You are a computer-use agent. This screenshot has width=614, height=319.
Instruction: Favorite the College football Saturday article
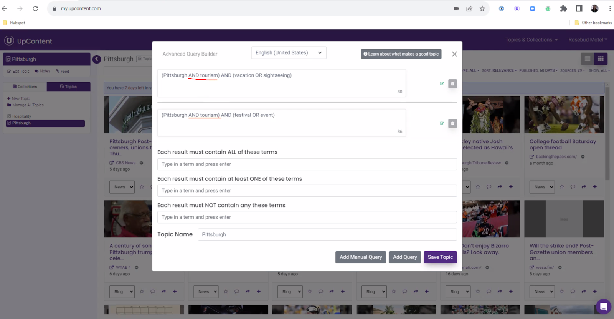(562, 187)
